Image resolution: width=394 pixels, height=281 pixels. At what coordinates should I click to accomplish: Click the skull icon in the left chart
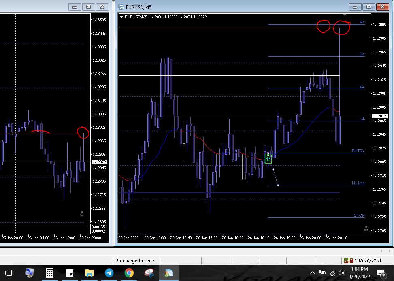click(82, 214)
